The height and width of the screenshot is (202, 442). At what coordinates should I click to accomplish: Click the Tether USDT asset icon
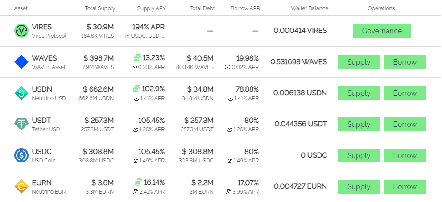(x=21, y=124)
